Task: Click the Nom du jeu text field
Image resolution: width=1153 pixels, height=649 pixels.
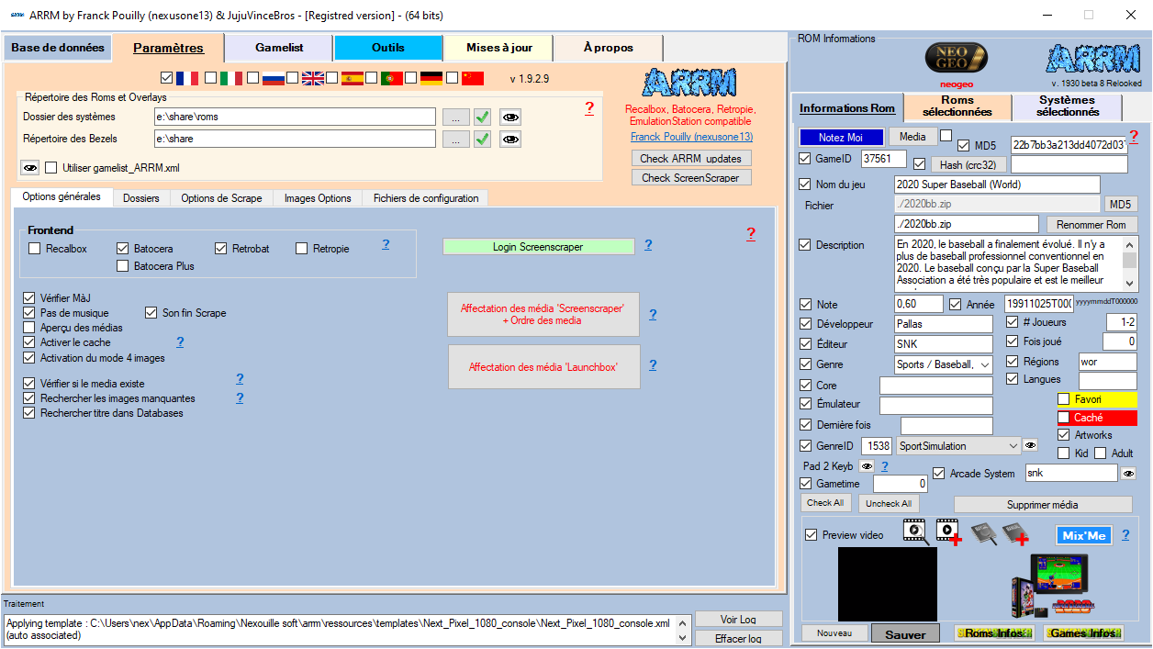Action: [1015, 185]
